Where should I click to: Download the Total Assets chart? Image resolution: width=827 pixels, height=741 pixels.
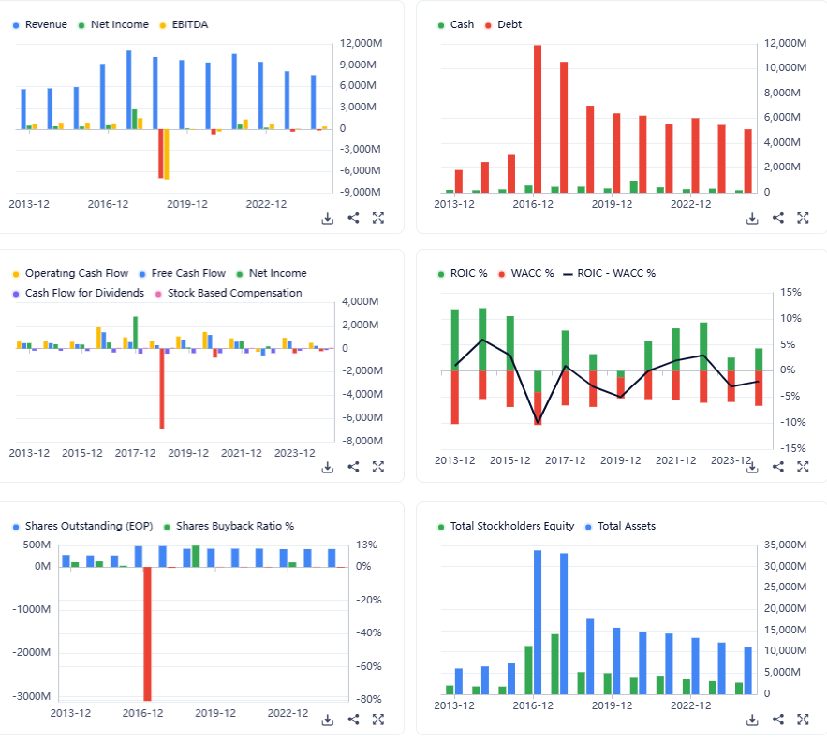coord(752,719)
